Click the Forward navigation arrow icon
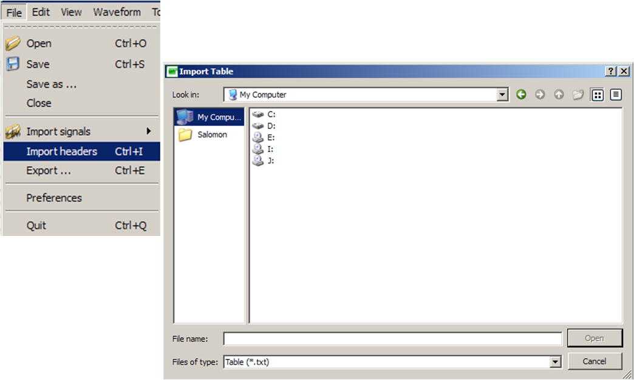The image size is (634, 380). point(540,95)
